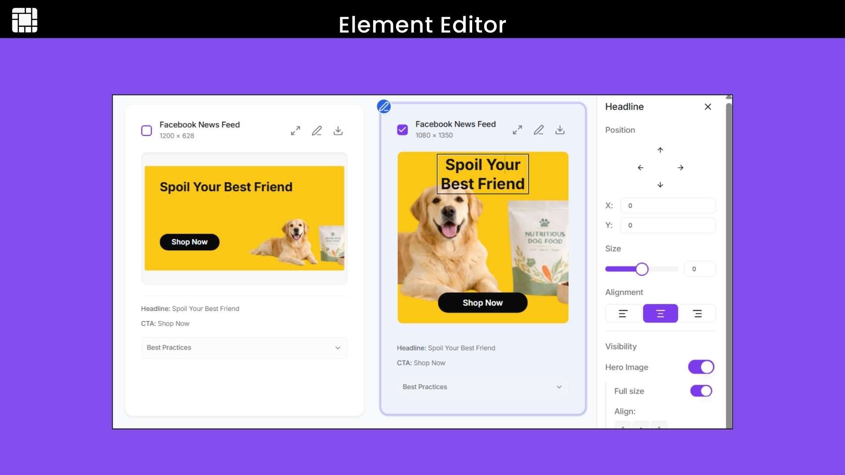
Task: Nudge the Headline upward with the up arrow
Action: [x=660, y=150]
